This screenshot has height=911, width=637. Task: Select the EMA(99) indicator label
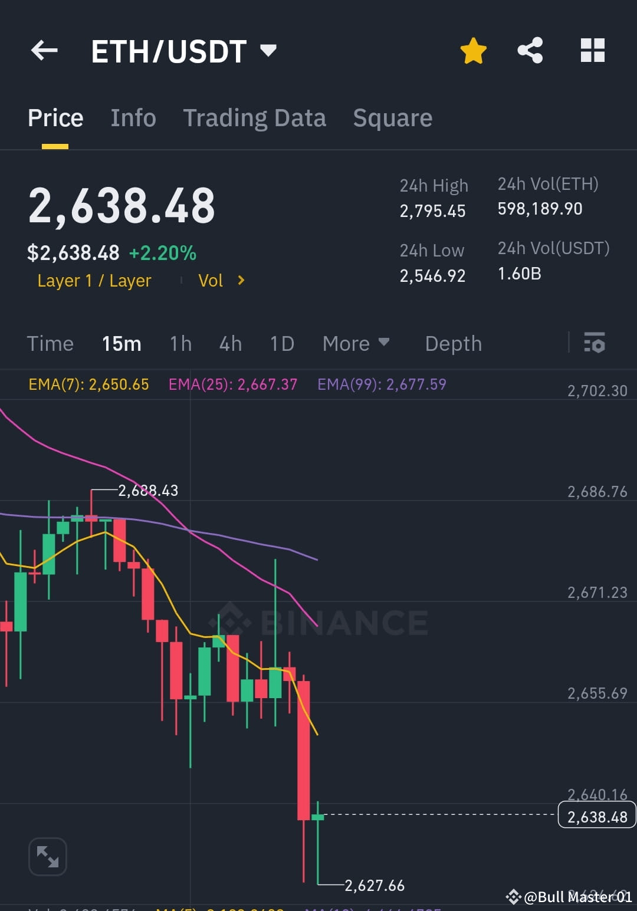pyautogui.click(x=382, y=384)
